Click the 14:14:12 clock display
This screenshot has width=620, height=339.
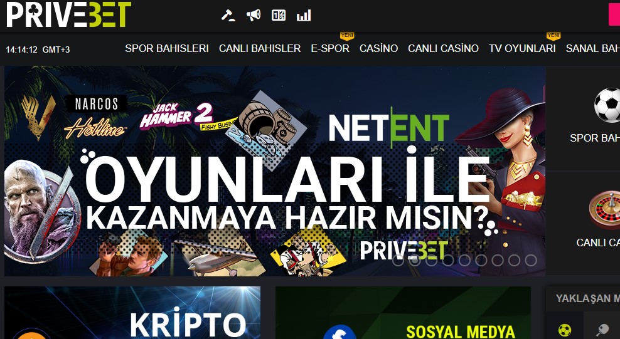click(22, 50)
